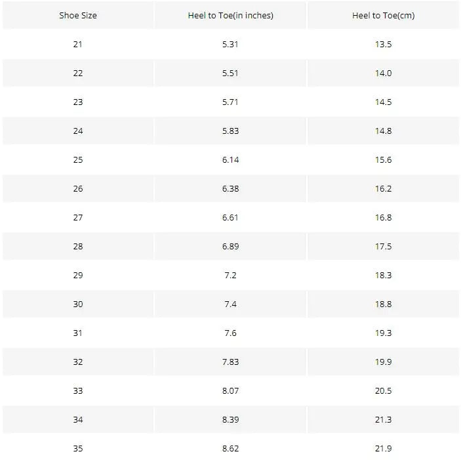Click the 6.61 inches value
Image resolution: width=461 pixels, height=460 pixels.
(x=230, y=218)
